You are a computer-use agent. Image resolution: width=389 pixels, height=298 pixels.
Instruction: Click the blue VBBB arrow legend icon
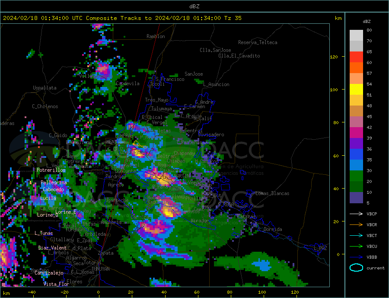pos(356,257)
